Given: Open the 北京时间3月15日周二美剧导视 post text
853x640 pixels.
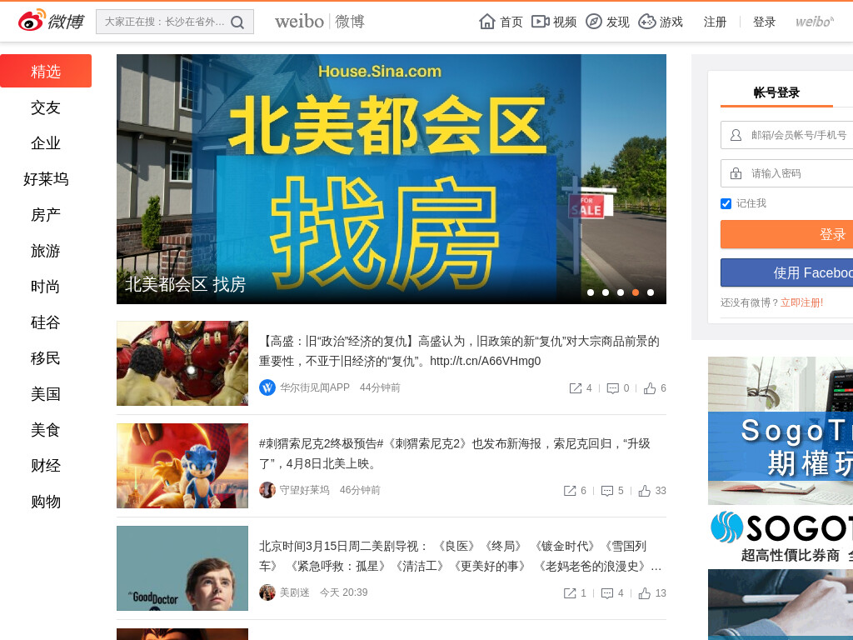Looking at the screenshot, I should 460,556.
